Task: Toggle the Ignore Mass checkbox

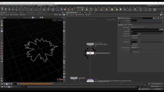Action: point(131,46)
